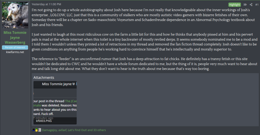
Task: Click the kf0003.PNG file name
Action: coord(44,121)
